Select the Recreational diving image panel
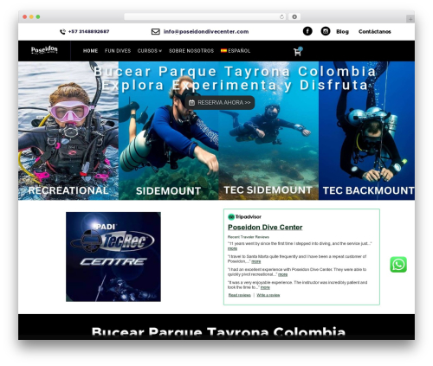433x366 pixels. [x=68, y=131]
